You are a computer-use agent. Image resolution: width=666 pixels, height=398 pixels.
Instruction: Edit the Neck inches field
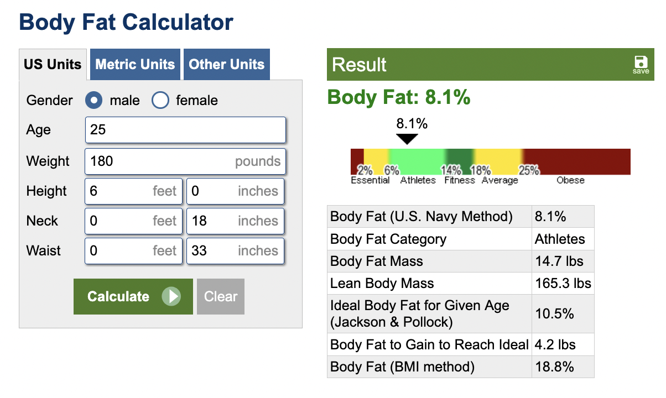point(235,221)
